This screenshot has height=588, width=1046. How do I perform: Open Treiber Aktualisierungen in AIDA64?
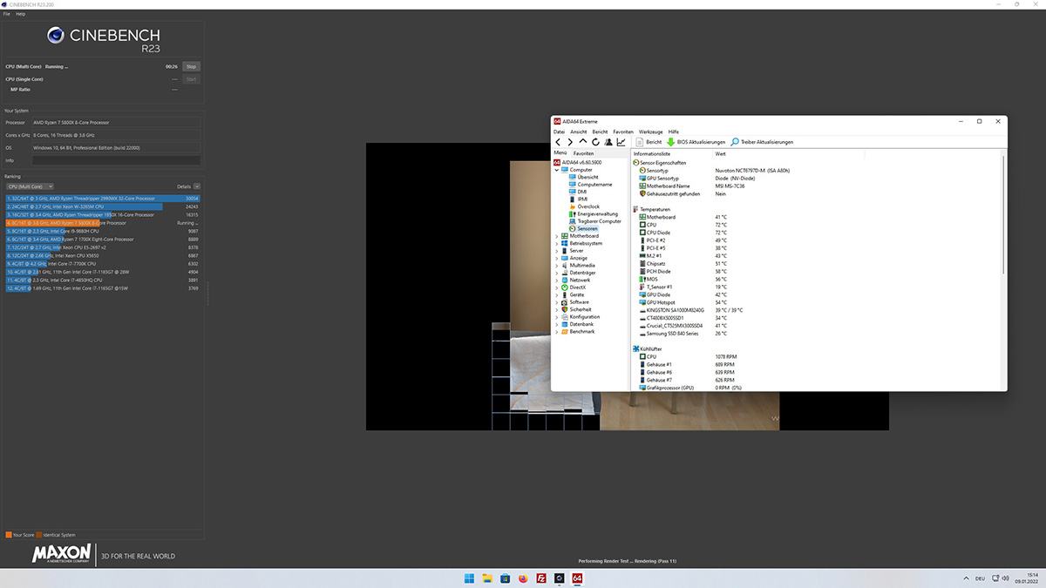762,142
